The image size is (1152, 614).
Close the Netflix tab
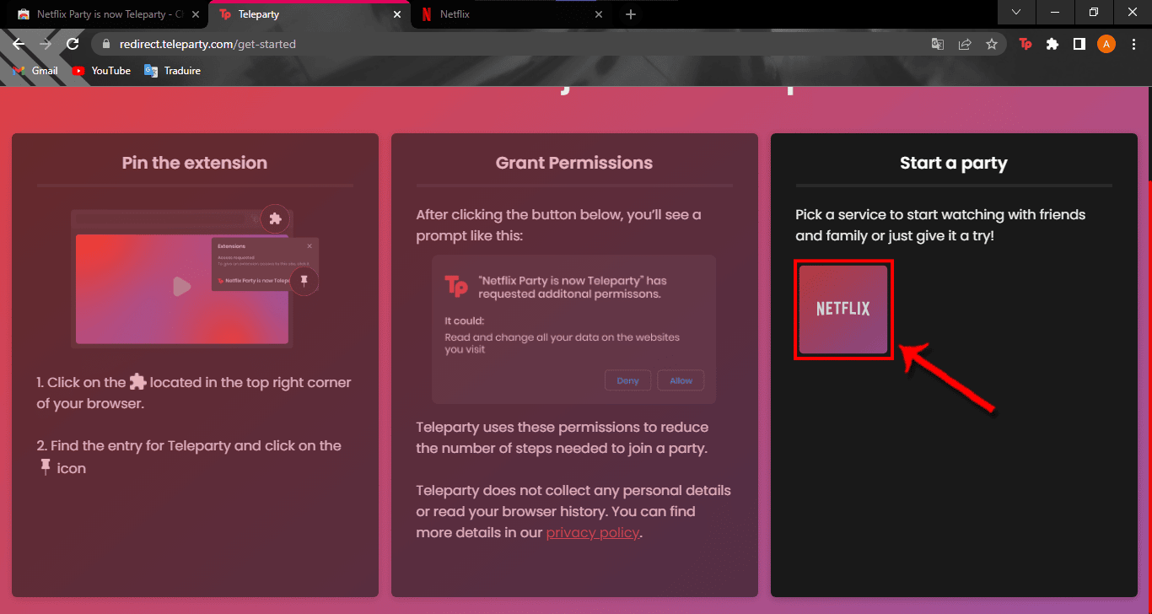(x=600, y=14)
